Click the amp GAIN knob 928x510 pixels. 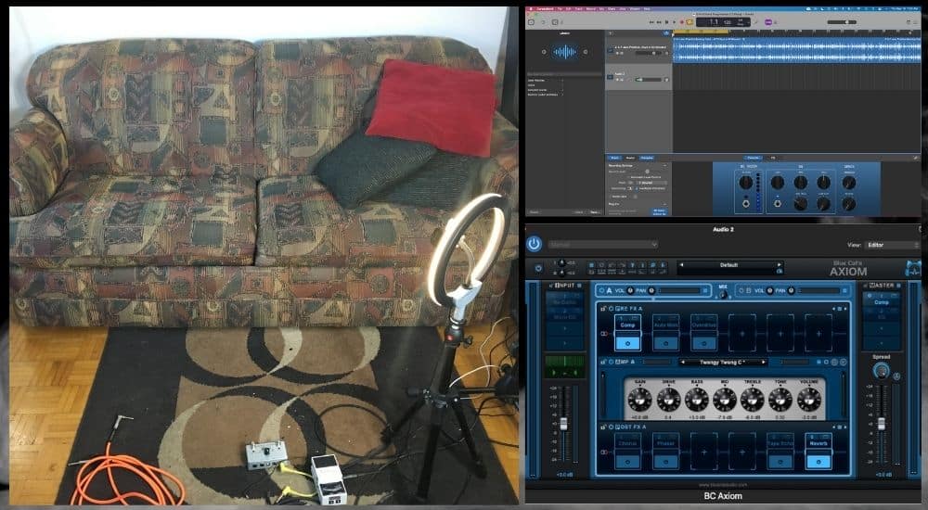639,400
